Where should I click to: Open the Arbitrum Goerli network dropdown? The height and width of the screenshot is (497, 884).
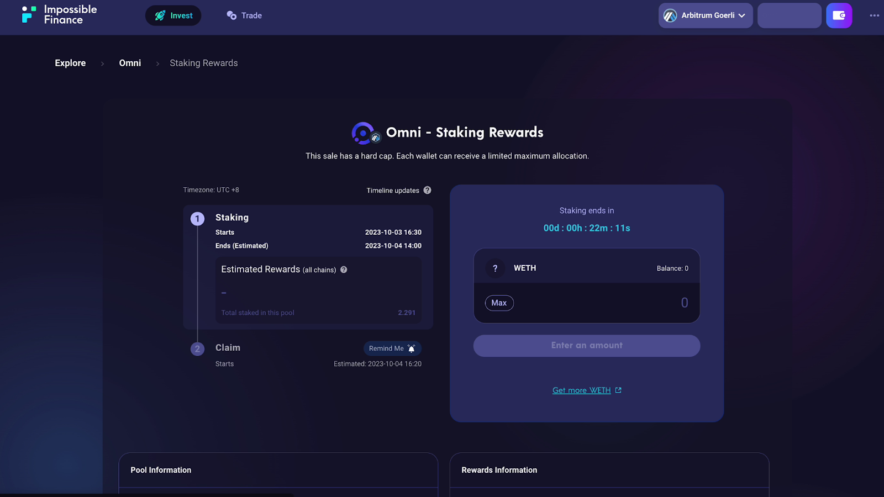705,15
